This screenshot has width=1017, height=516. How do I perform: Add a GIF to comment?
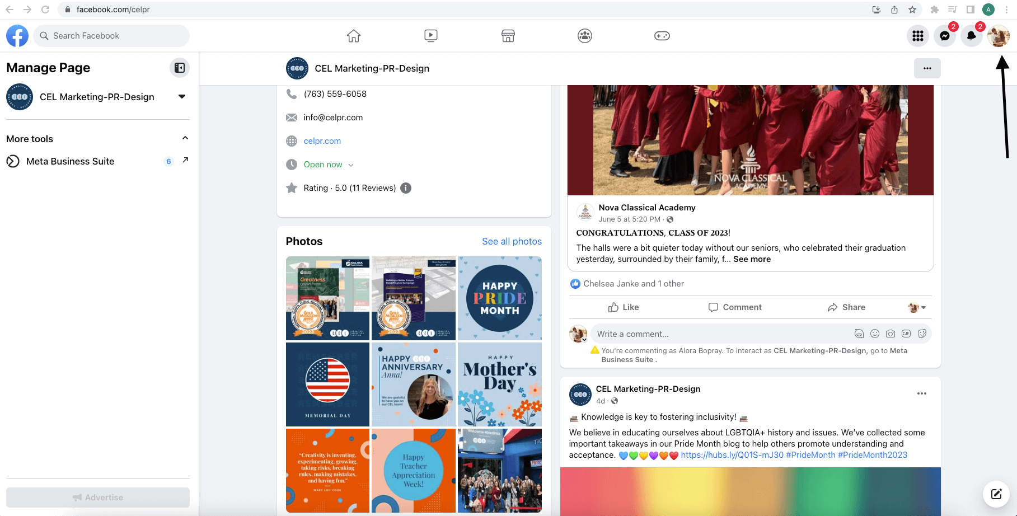[x=906, y=334]
